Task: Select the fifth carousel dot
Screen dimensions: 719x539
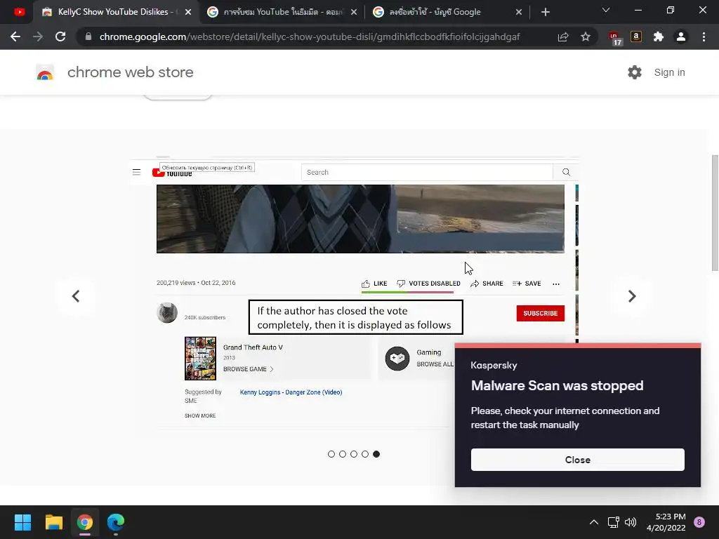Action: pos(376,454)
